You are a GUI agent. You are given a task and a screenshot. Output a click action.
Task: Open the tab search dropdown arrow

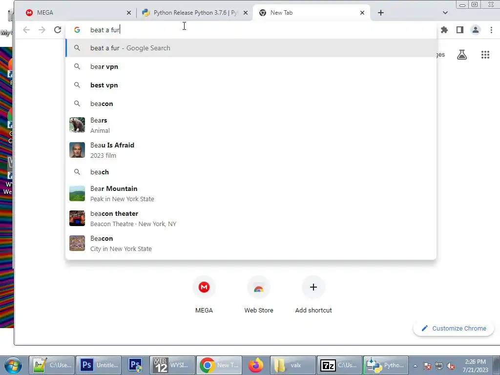point(445,13)
